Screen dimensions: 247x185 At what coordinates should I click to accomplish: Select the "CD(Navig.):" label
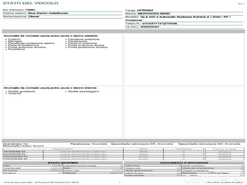click(x=70, y=173)
